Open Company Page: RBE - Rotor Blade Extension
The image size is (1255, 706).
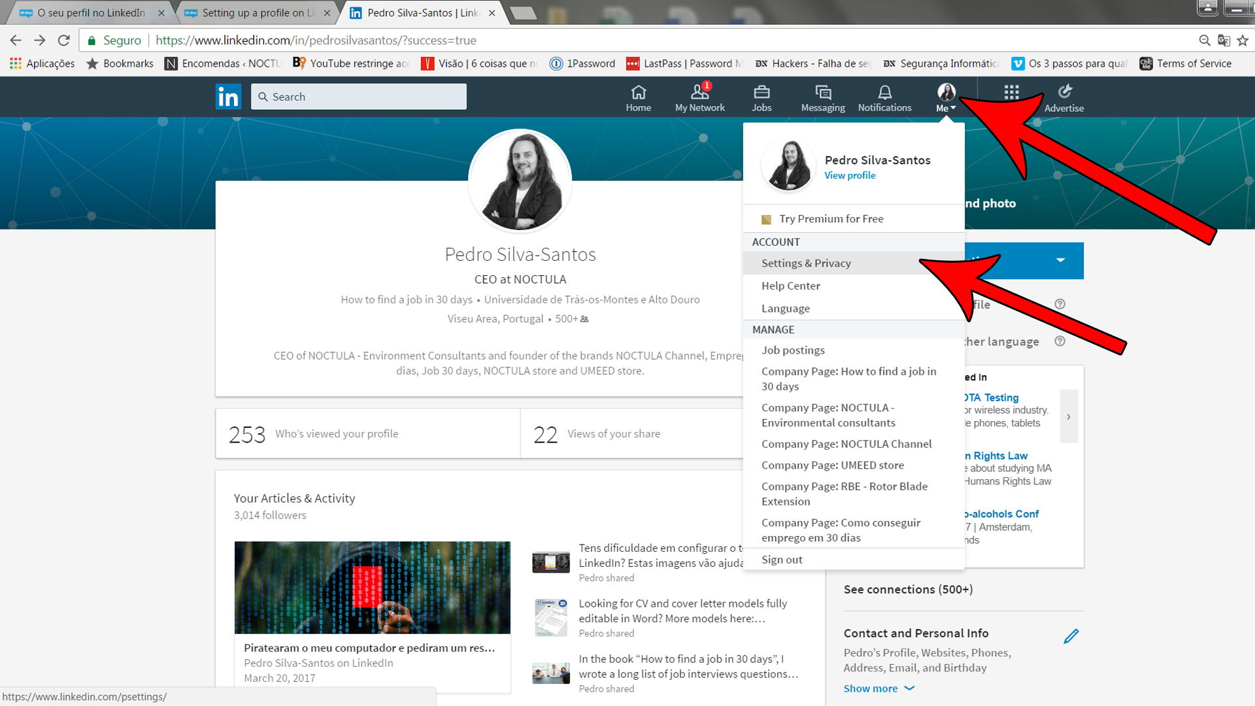(x=854, y=494)
